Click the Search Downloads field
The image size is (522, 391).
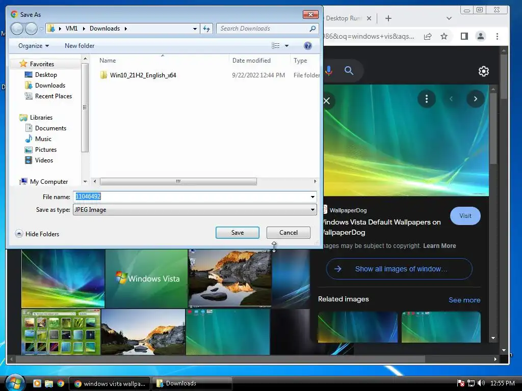(263, 29)
